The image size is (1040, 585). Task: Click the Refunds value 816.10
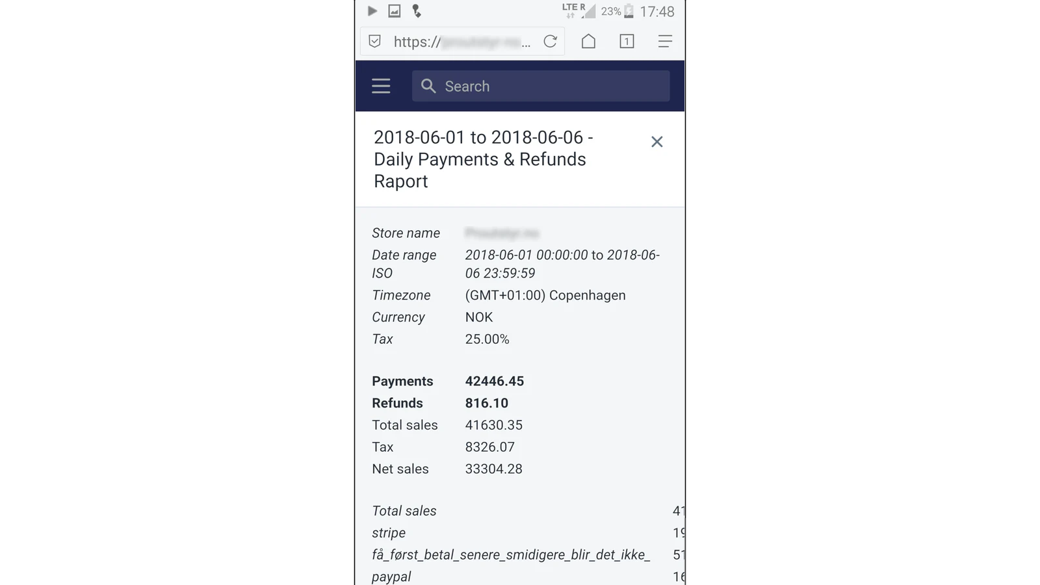tap(486, 404)
